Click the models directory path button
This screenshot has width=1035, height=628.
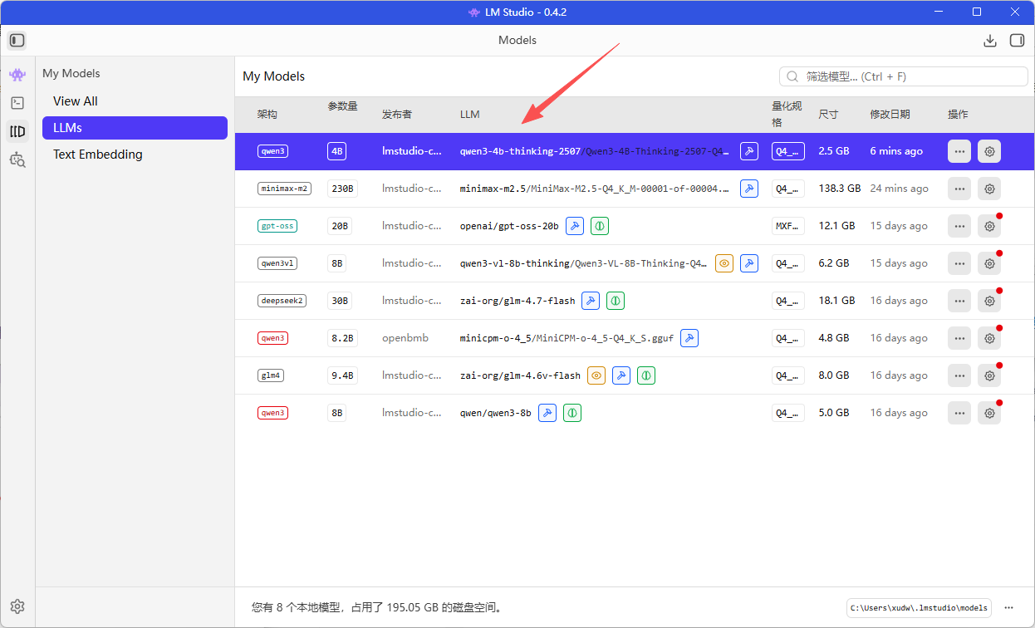point(919,608)
